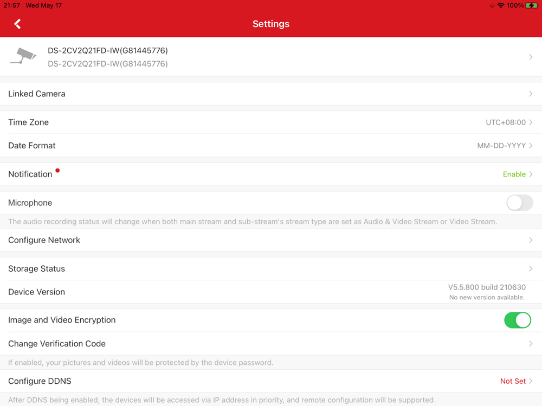
Task: Tap the battery status icon
Action: click(x=532, y=5)
